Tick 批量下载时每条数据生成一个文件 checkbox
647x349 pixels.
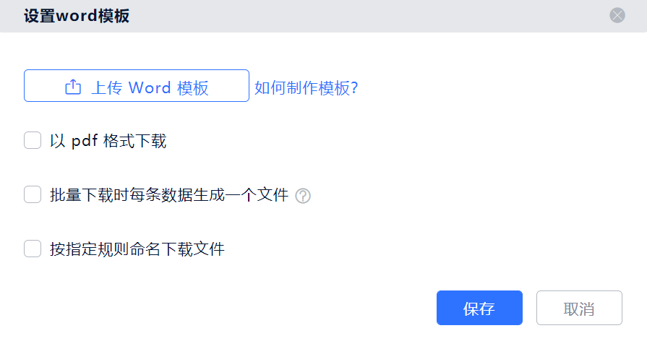click(x=33, y=194)
